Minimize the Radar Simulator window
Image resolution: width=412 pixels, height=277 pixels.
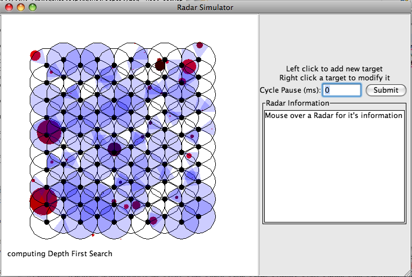point(21,7)
